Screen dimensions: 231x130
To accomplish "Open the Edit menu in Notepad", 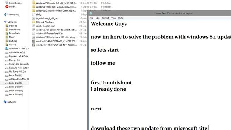I will click(x=97, y=18).
